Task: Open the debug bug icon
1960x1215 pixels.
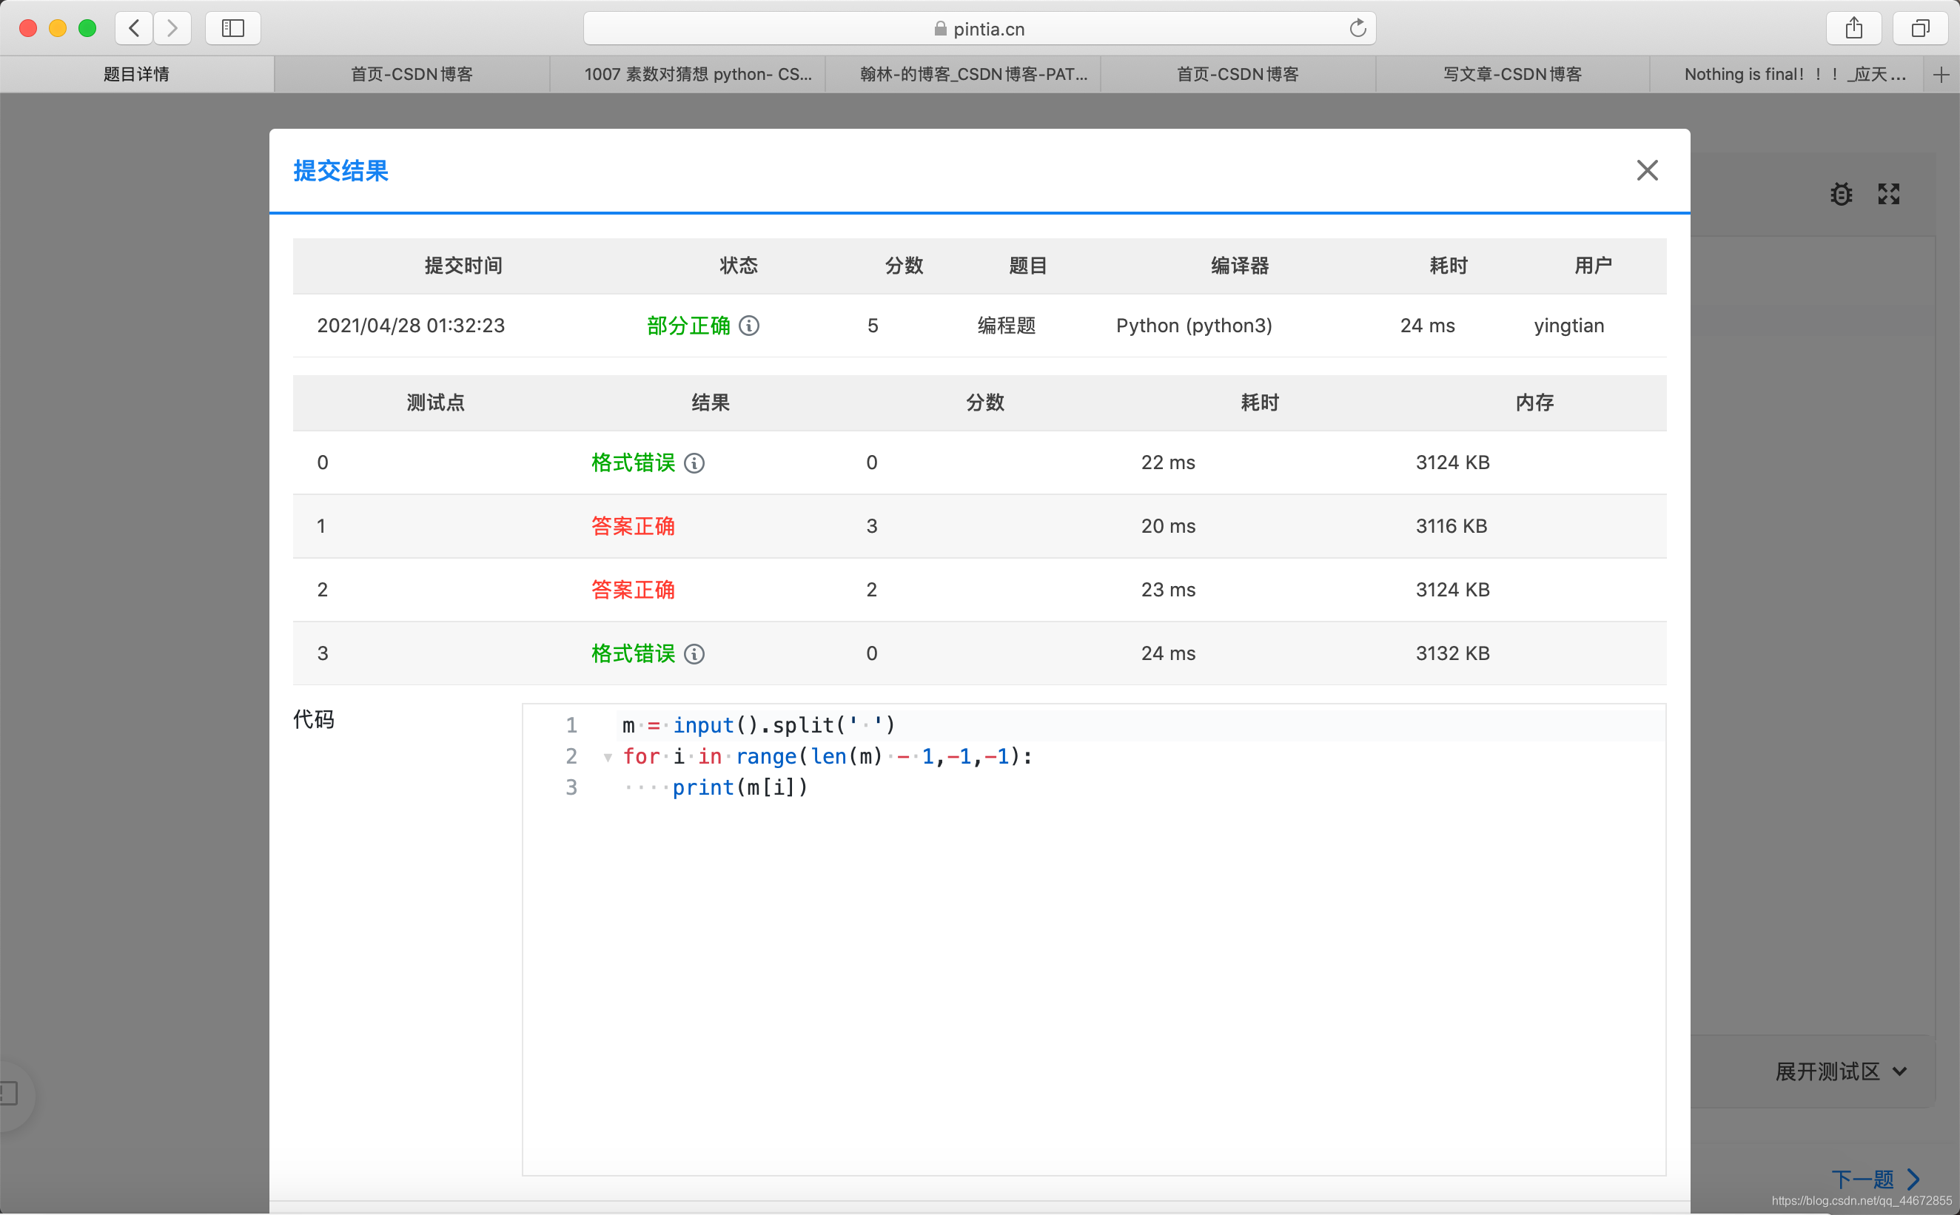Action: pyautogui.click(x=1841, y=194)
